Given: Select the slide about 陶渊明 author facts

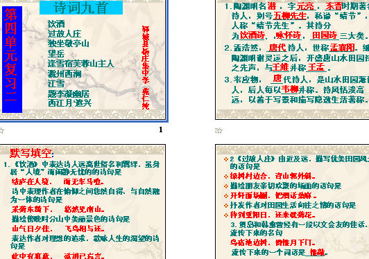Looking at the screenshot, I should point(292,60).
